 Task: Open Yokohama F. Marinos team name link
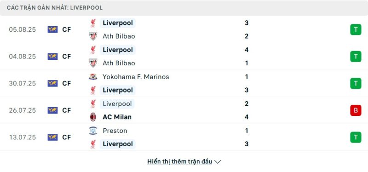136,77
